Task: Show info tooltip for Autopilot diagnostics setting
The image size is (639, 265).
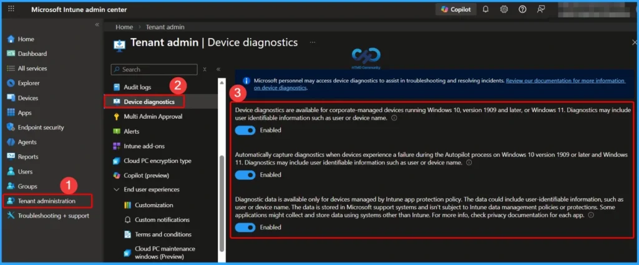Action: point(469,162)
